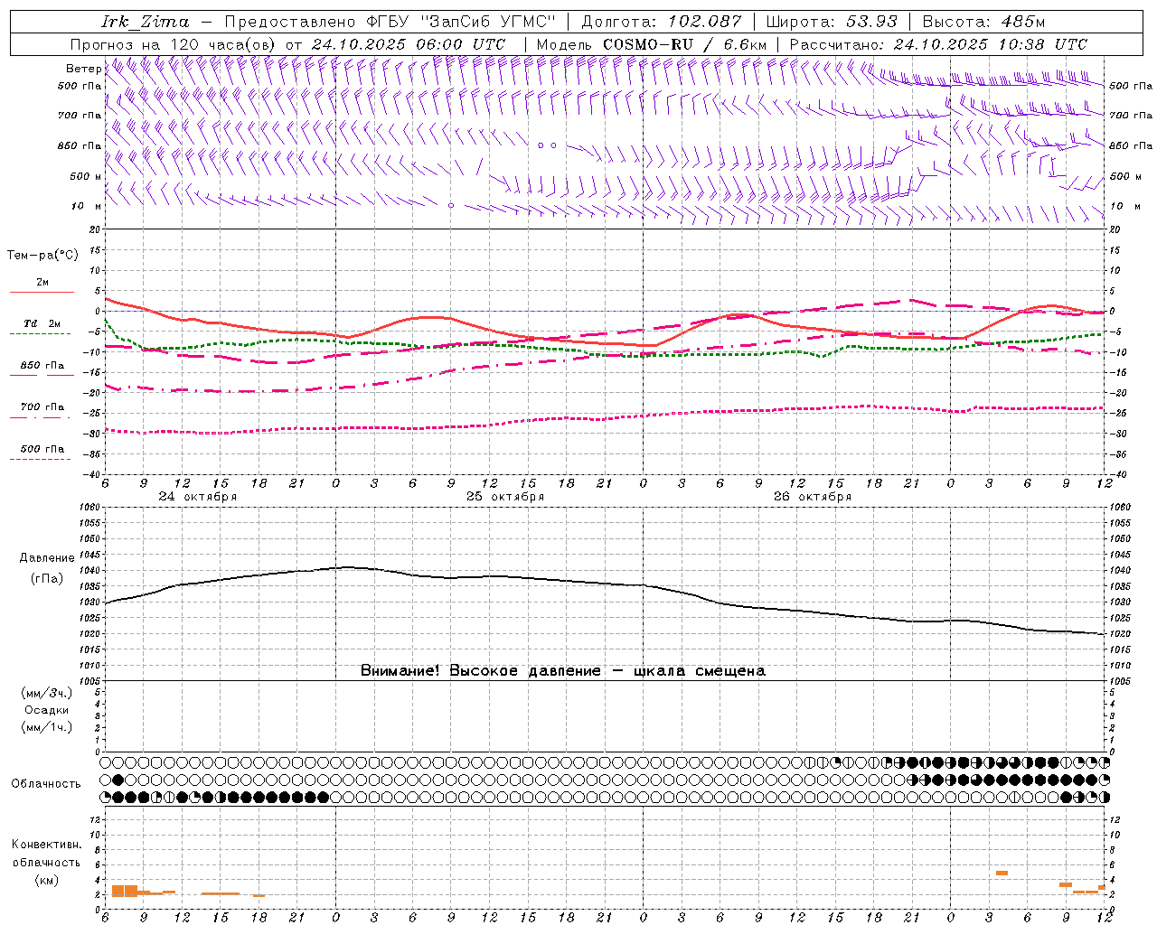The height and width of the screenshot is (925, 1157).
Task: Click the '500 гПа' temperature legend entry
Action: (x=42, y=449)
